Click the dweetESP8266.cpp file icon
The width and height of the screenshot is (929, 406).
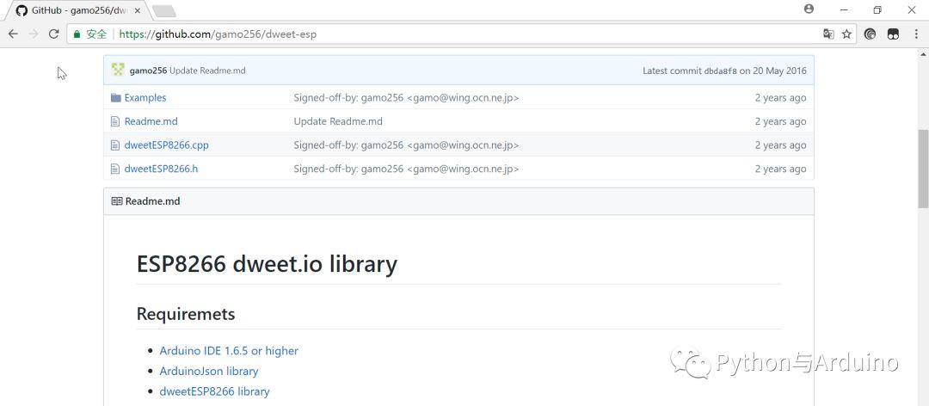(x=115, y=145)
